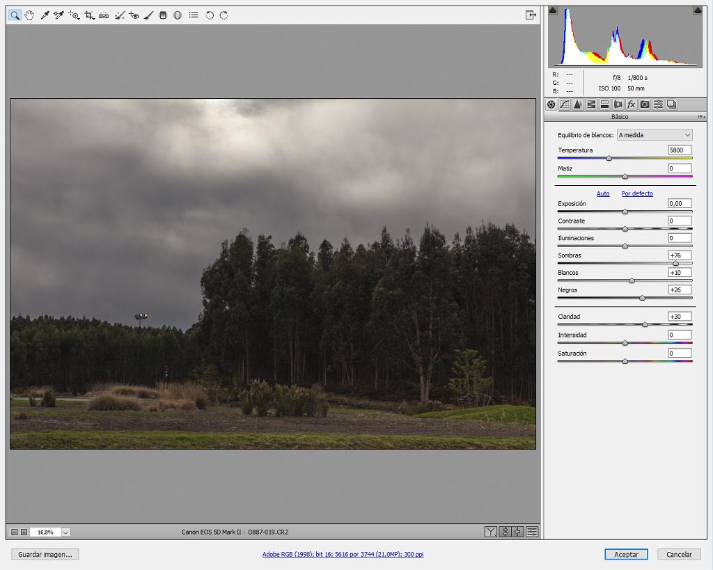Select the Targeted Adjustment tool

(74, 15)
